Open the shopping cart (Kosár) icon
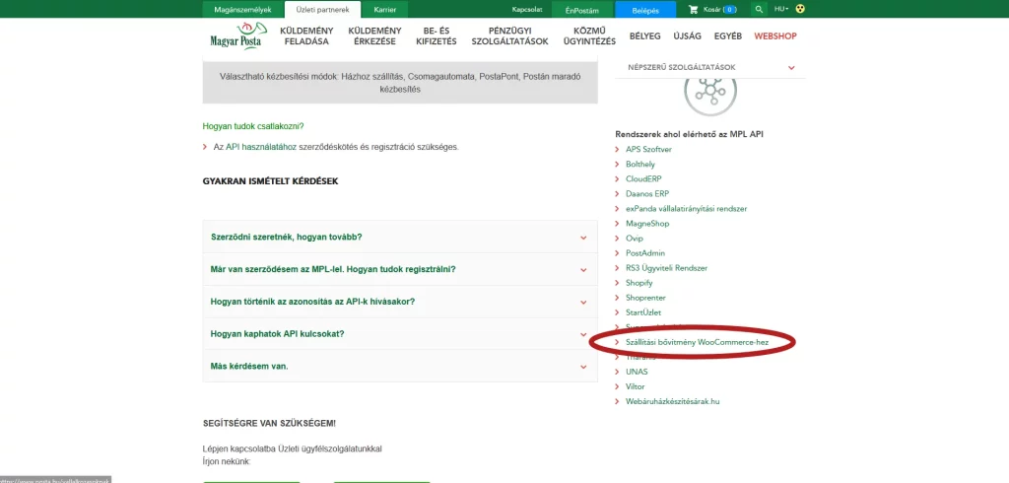The width and height of the screenshot is (1009, 483). [694, 9]
